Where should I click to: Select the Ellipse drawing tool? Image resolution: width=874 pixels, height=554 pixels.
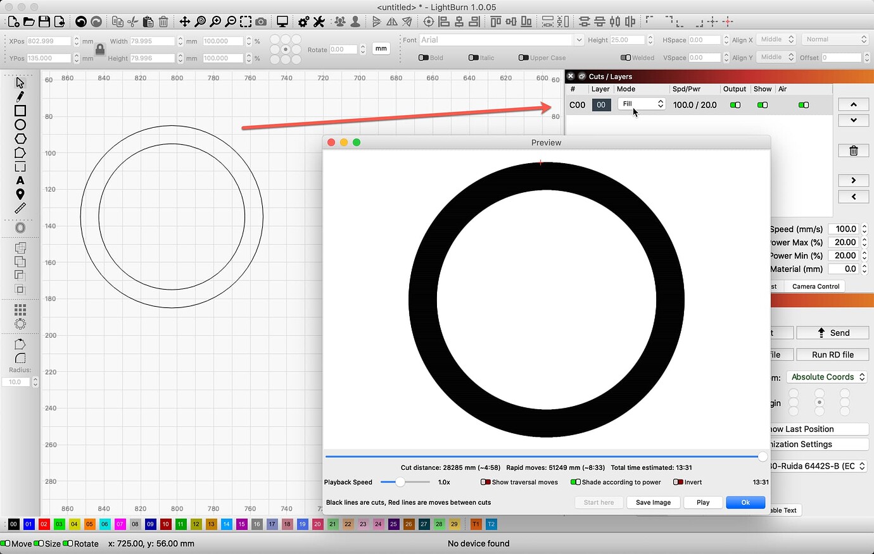point(20,125)
